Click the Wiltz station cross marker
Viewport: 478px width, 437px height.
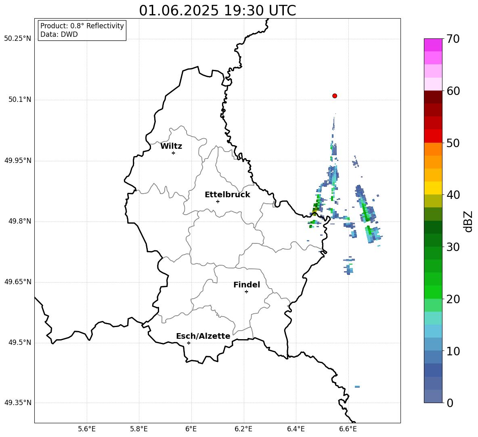(x=174, y=153)
